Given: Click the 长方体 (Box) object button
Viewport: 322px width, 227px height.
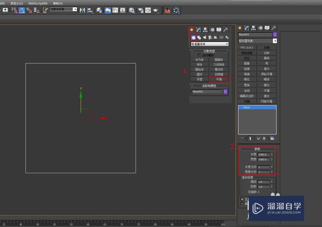Looking at the screenshot, I should tap(200, 60).
